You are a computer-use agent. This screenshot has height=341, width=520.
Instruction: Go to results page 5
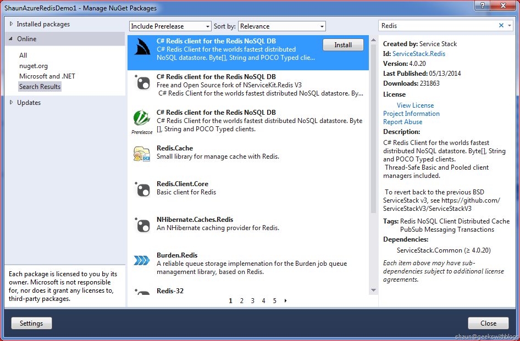(x=275, y=300)
